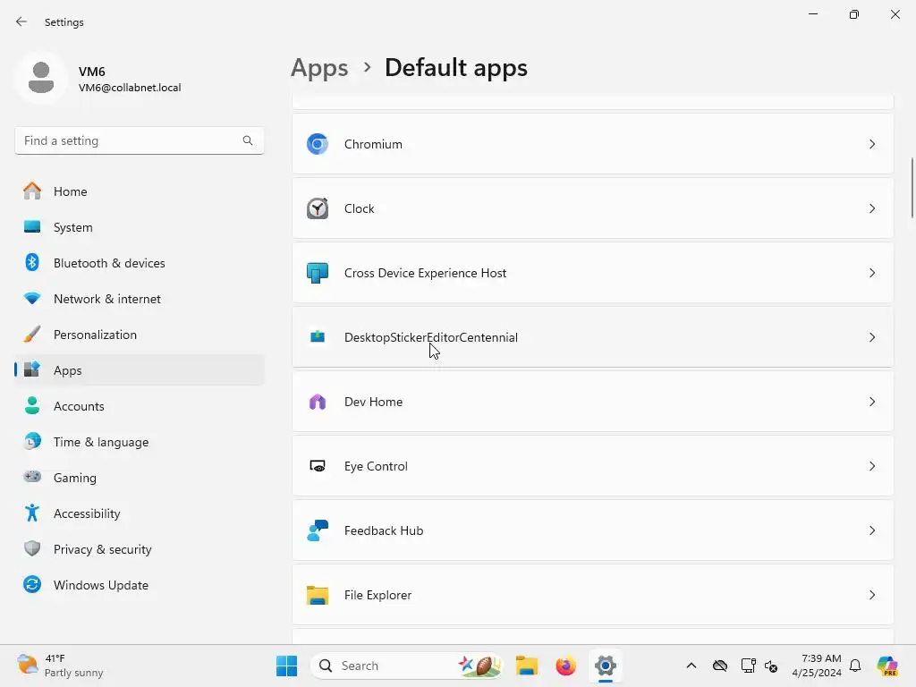This screenshot has height=687, width=916.
Task: Click the Dev Home purple icon
Action: (318, 402)
